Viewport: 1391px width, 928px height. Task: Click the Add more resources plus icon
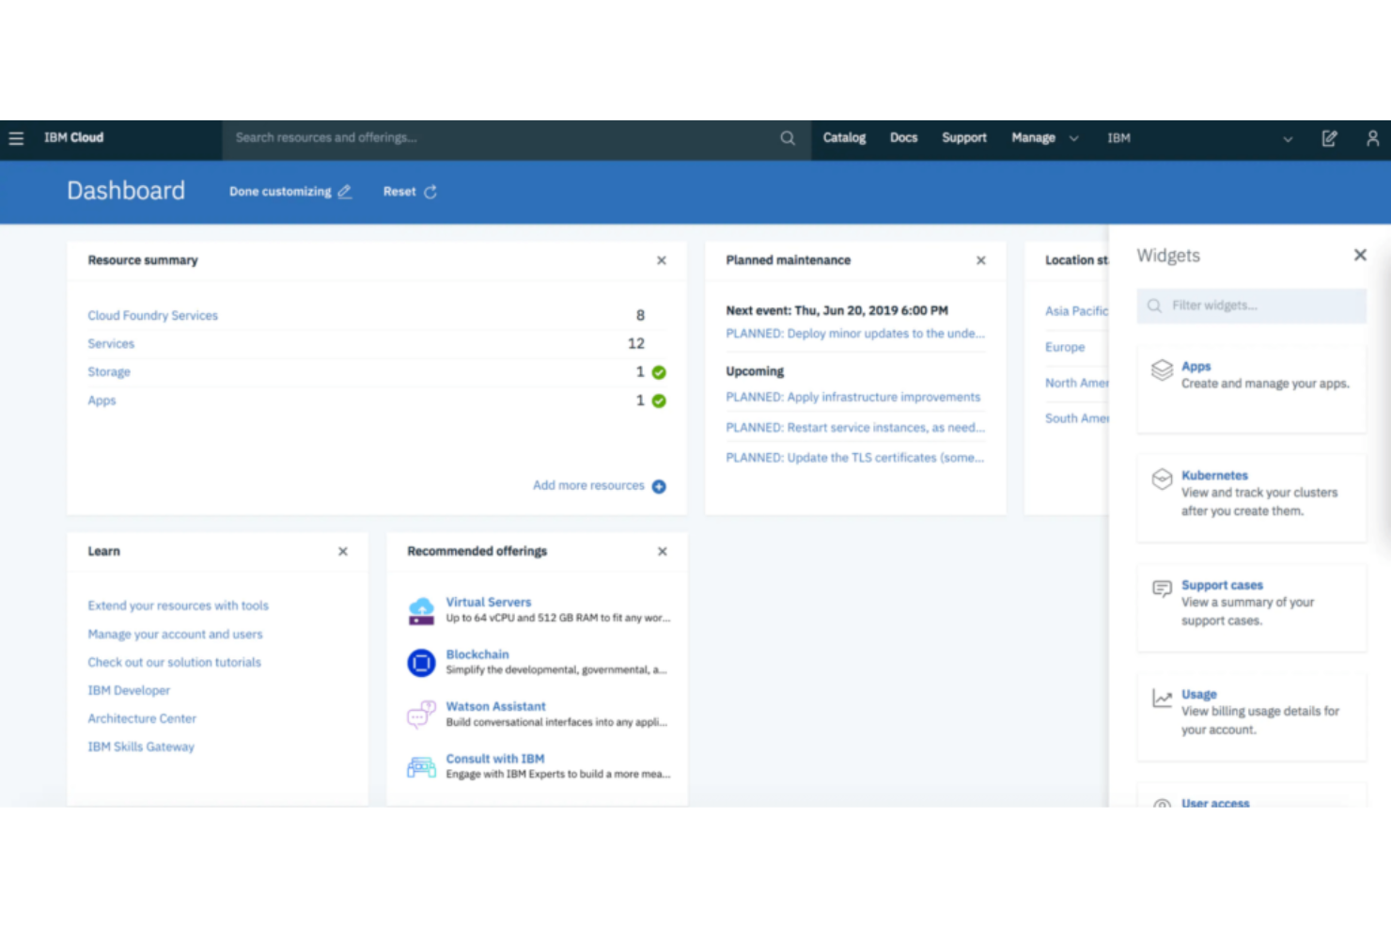click(x=659, y=486)
